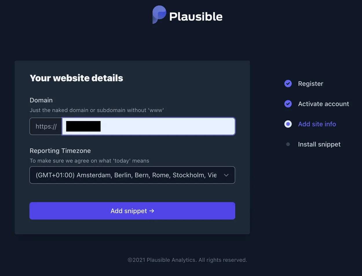The height and width of the screenshot is (276, 362).
Task: Select the Add site info step label
Action: [x=317, y=124]
